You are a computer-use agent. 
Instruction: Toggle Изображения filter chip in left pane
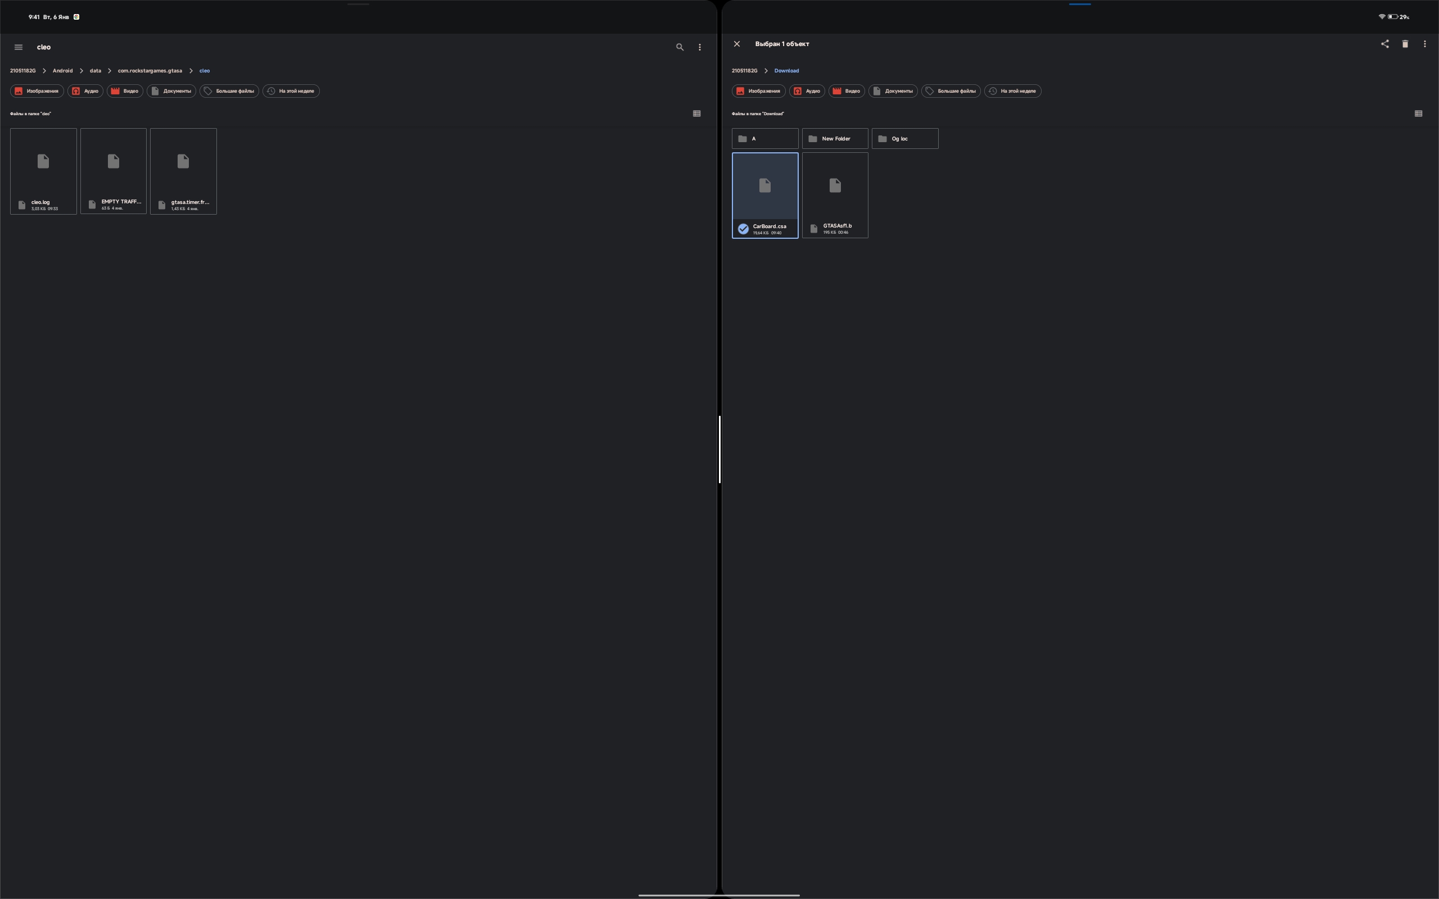(37, 91)
